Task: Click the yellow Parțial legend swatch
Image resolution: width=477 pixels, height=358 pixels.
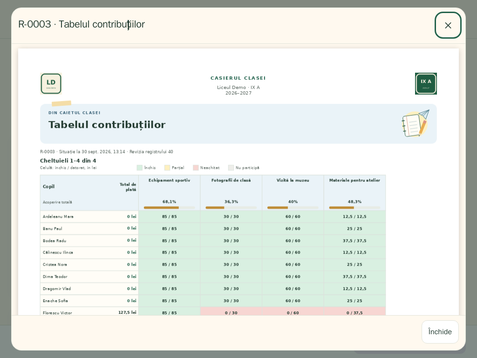Action: [167, 168]
